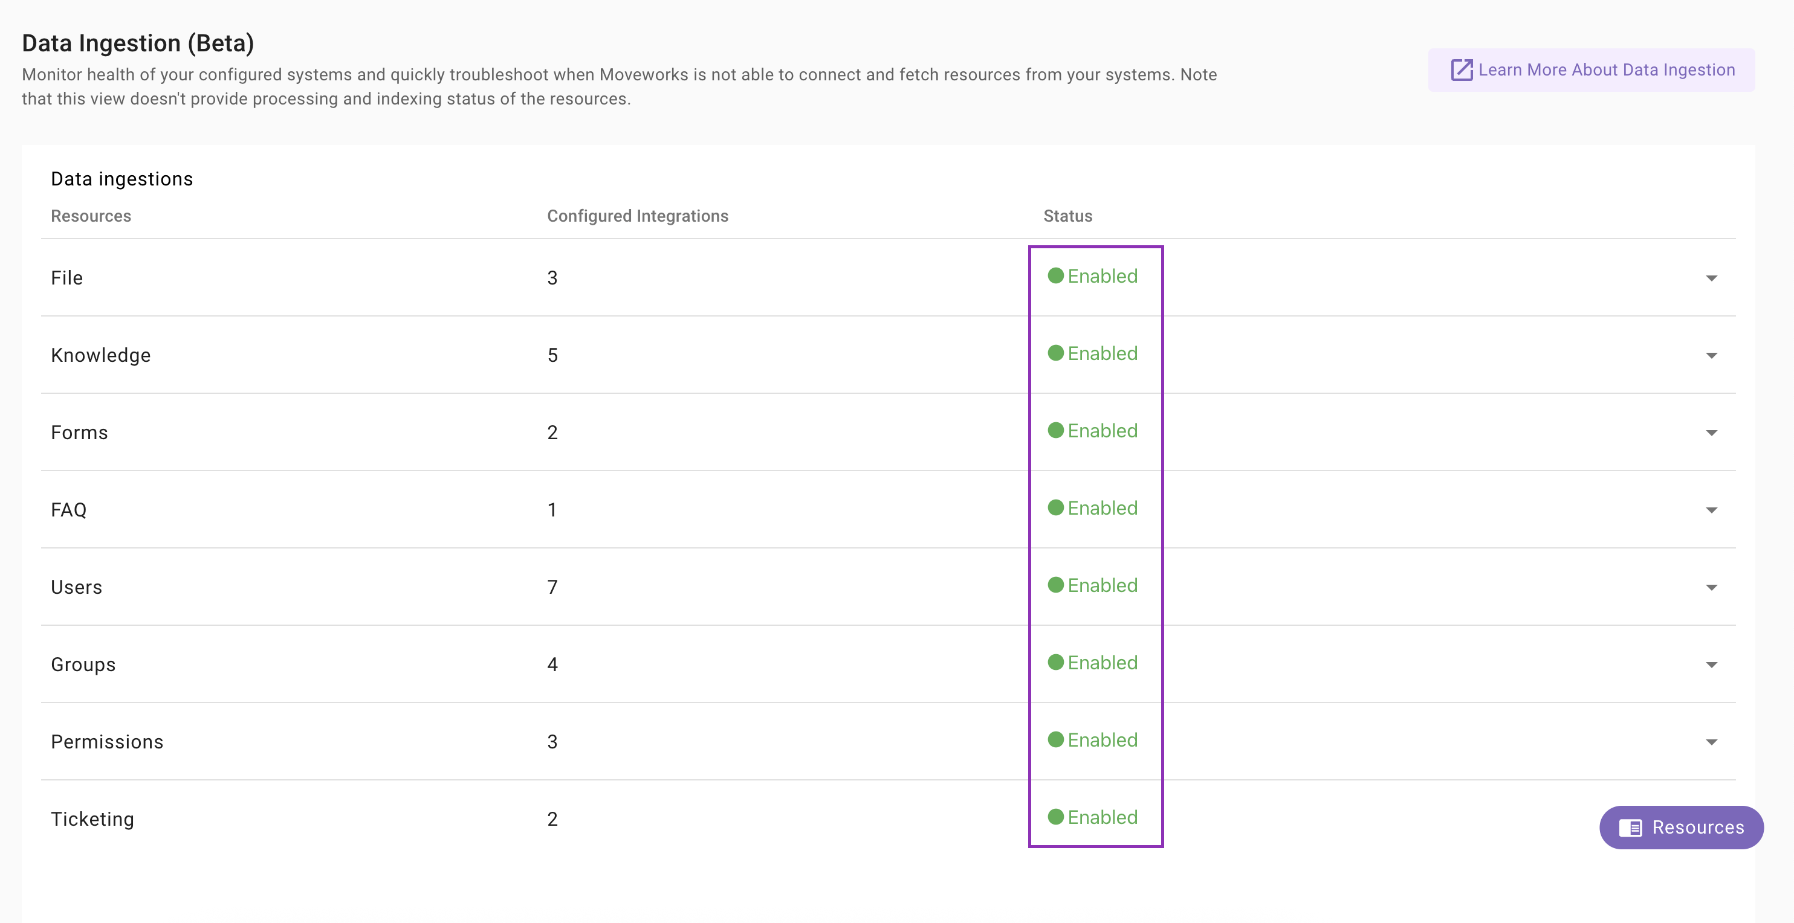
Task: Click the Configured Integrations column header
Action: click(637, 216)
